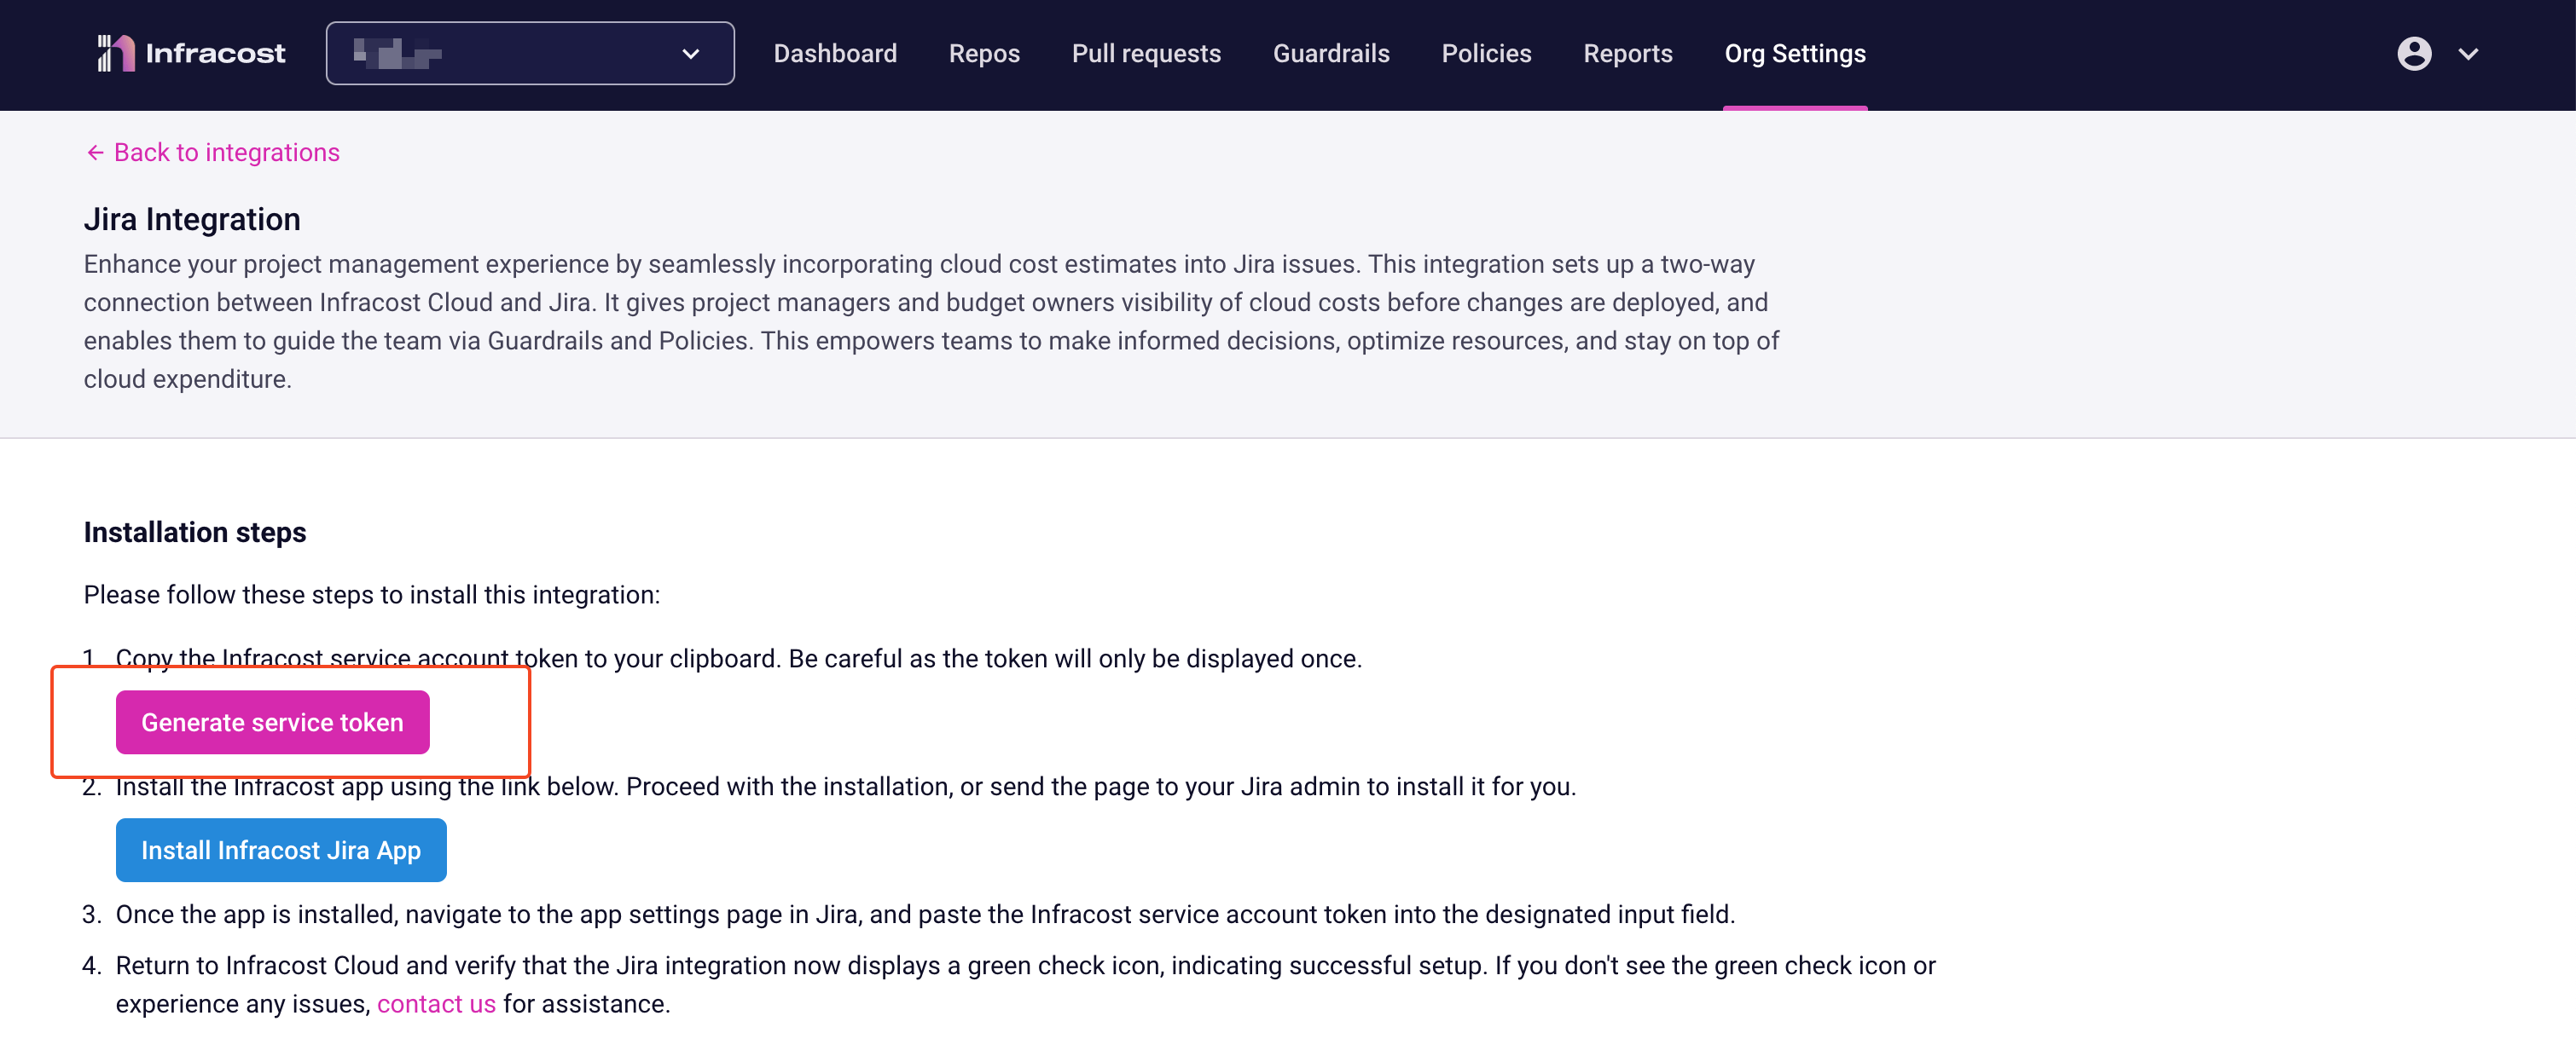This screenshot has width=2576, height=1062.
Task: Click the back arrow icon
Action: tap(95, 152)
